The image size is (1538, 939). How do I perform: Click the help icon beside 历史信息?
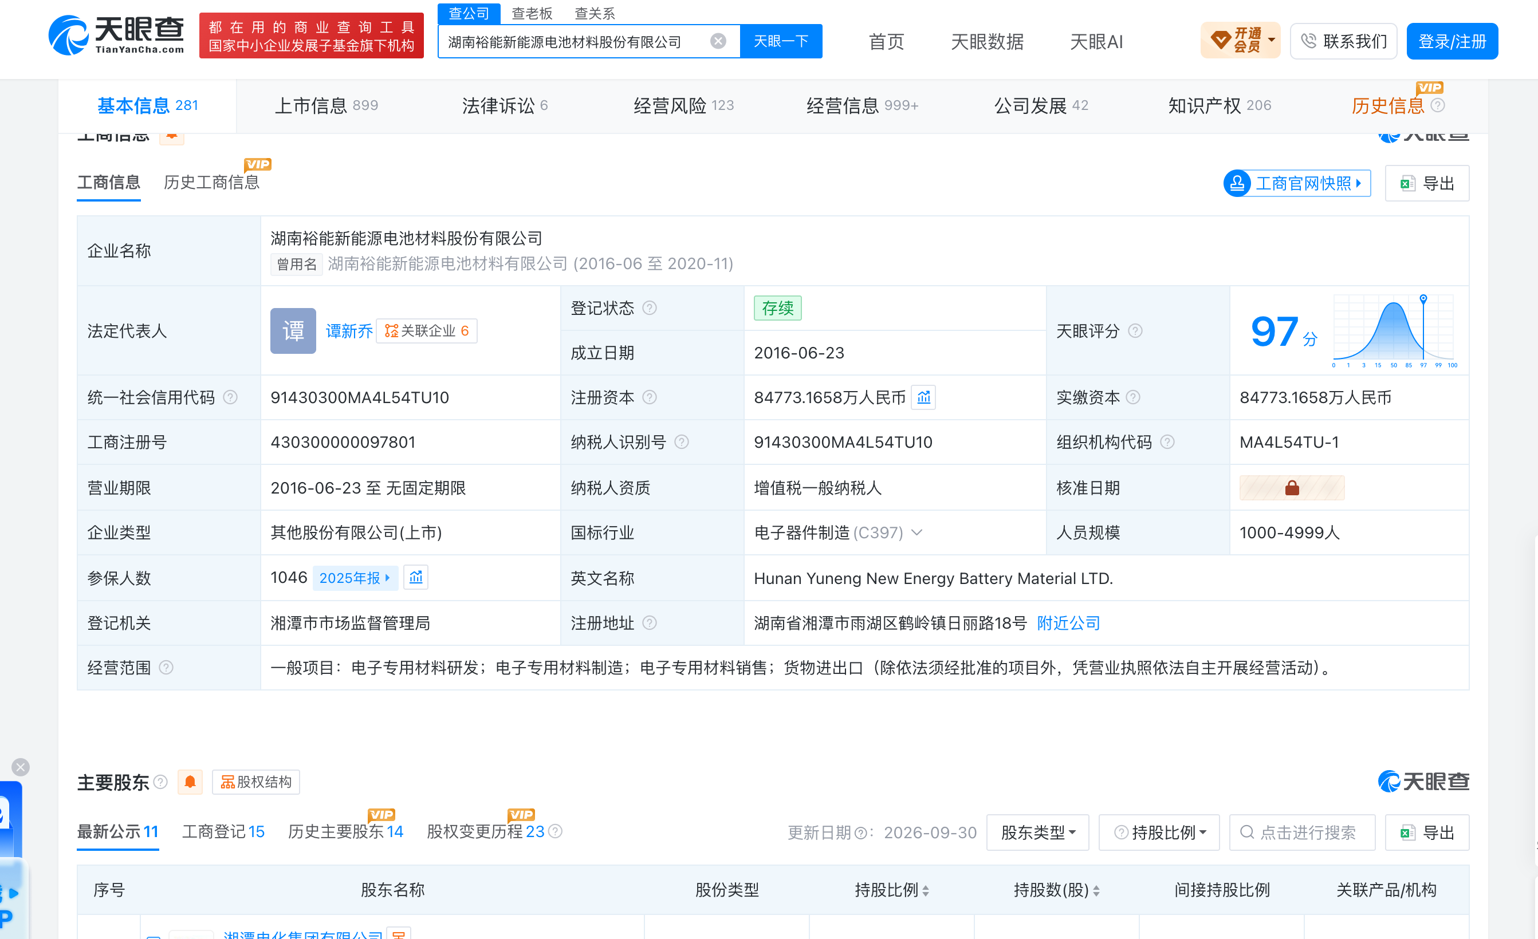(x=1438, y=105)
